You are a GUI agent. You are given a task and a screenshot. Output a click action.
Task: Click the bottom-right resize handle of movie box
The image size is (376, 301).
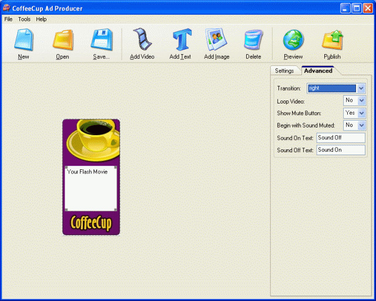coord(115,209)
